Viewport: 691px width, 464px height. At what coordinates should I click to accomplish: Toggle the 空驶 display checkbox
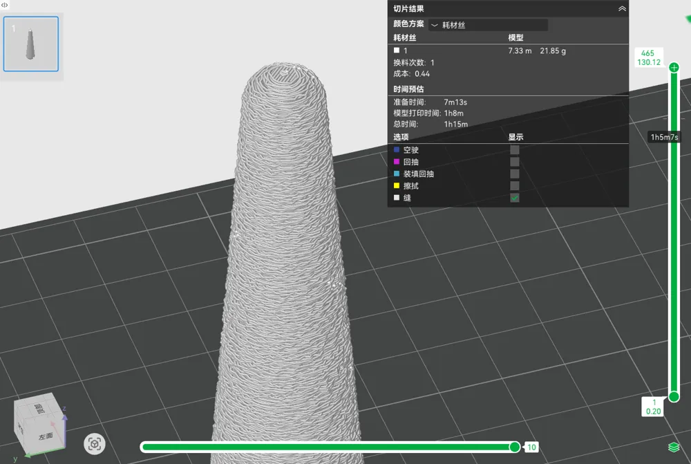pyautogui.click(x=514, y=150)
